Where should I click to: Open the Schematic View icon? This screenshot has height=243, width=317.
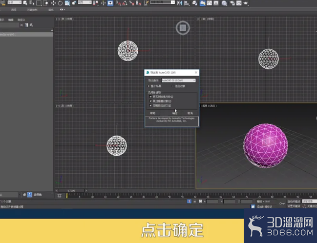216,3
